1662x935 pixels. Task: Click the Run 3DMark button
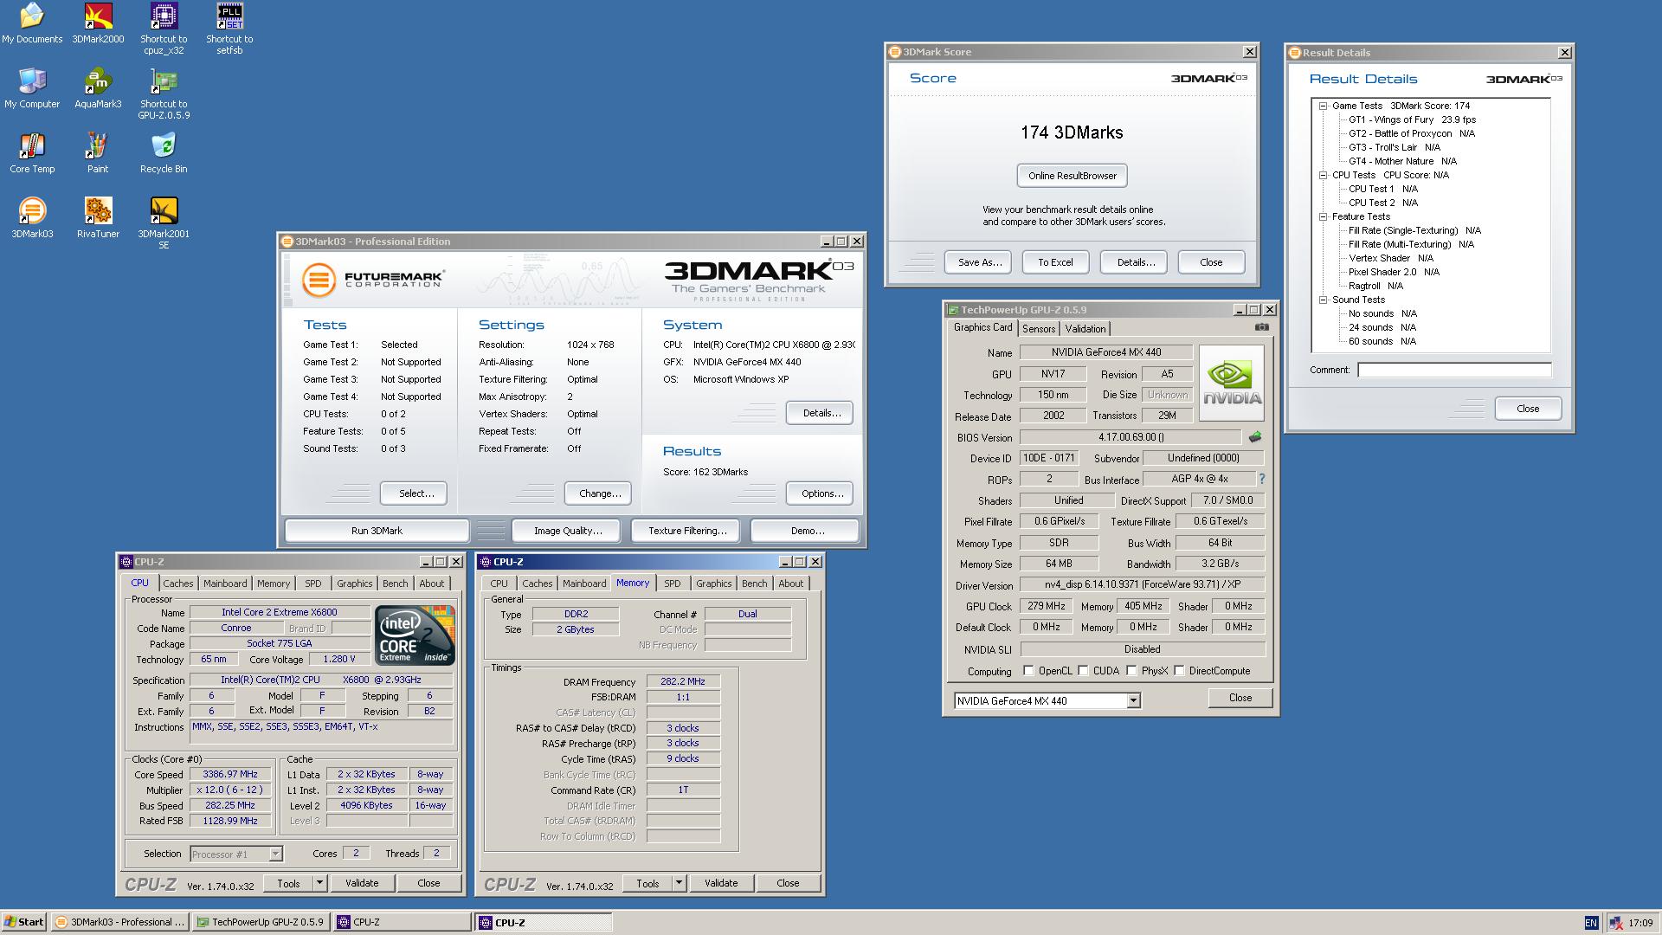377,531
